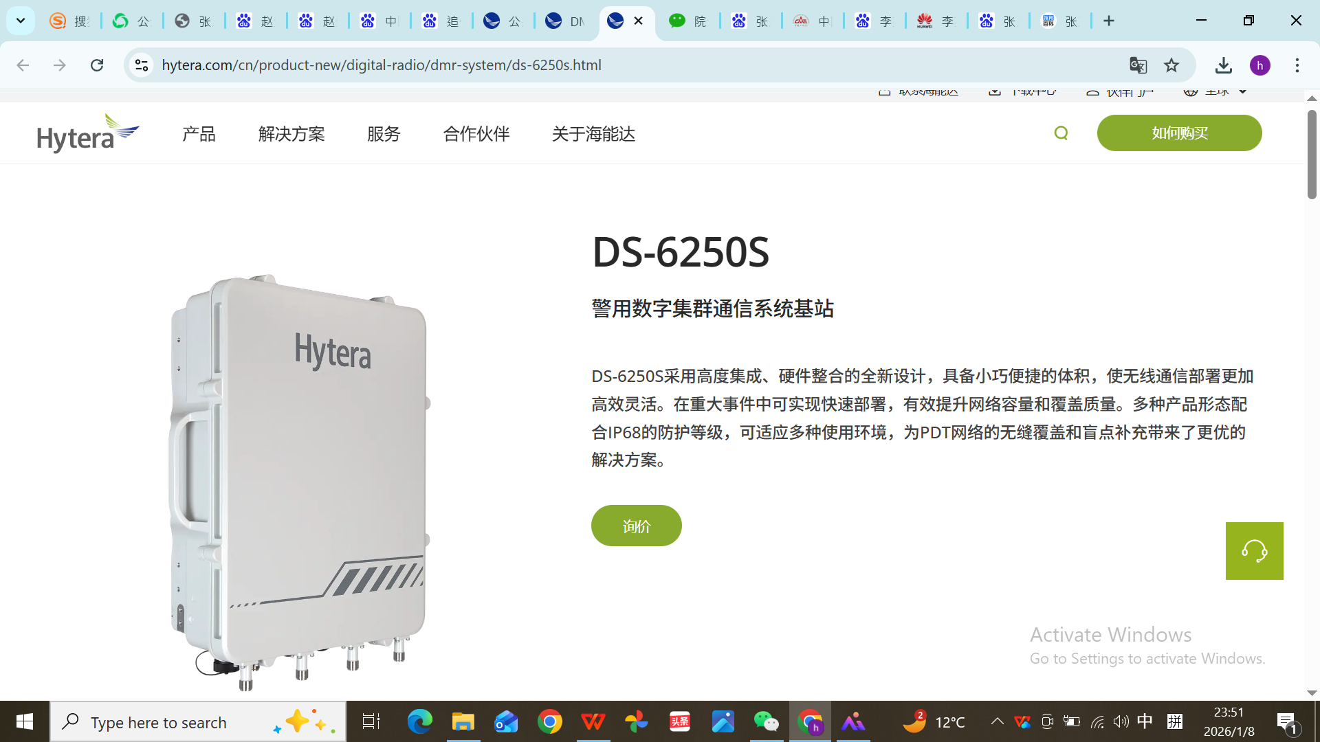
Task: Expand the tab search dropdown arrow
Action: (x=21, y=21)
